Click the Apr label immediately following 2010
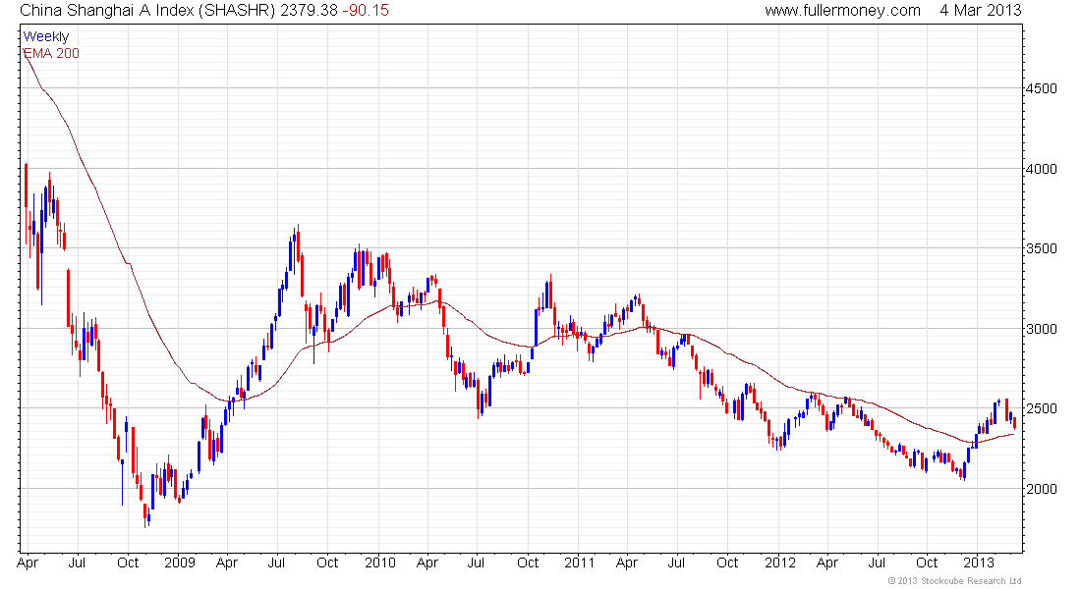1081x589 pixels. tap(427, 562)
